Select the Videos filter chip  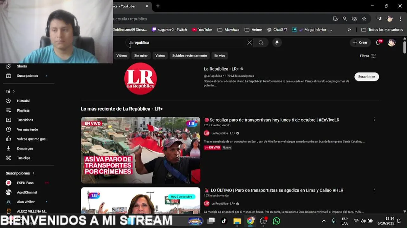121,55
